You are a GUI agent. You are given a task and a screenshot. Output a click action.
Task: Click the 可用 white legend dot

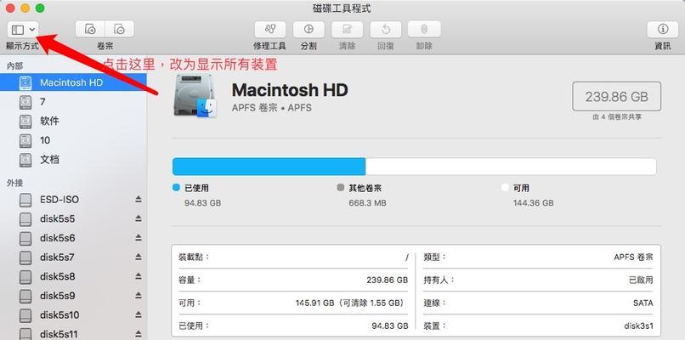click(505, 188)
